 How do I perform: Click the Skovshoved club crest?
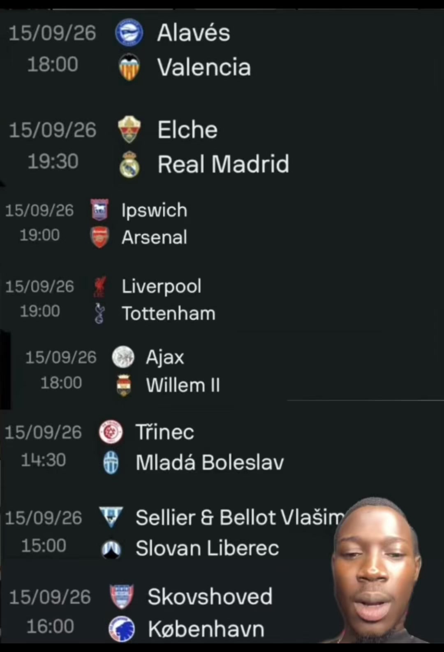122,597
